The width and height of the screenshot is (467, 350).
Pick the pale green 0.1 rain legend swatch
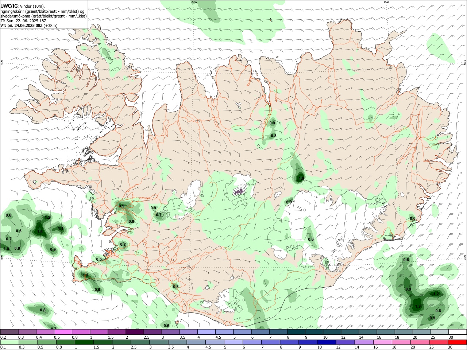[x=9, y=342]
